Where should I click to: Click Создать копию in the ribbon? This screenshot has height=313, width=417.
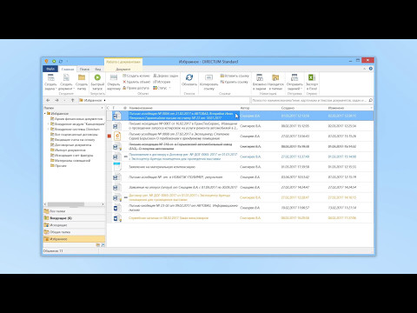click(136, 76)
